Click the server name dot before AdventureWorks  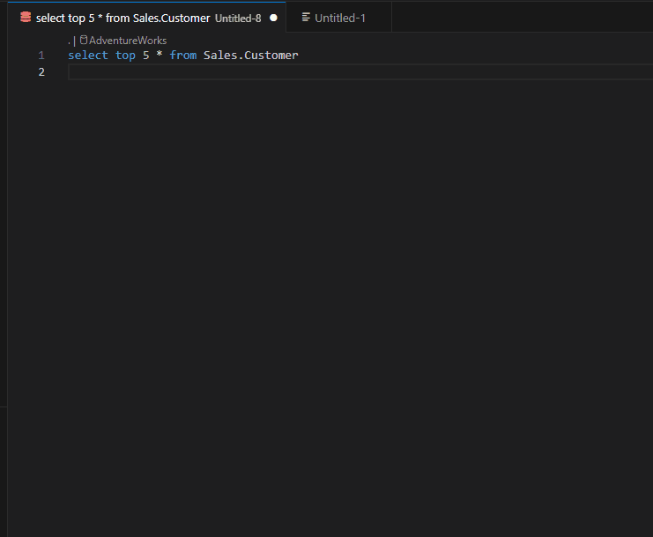tap(69, 41)
